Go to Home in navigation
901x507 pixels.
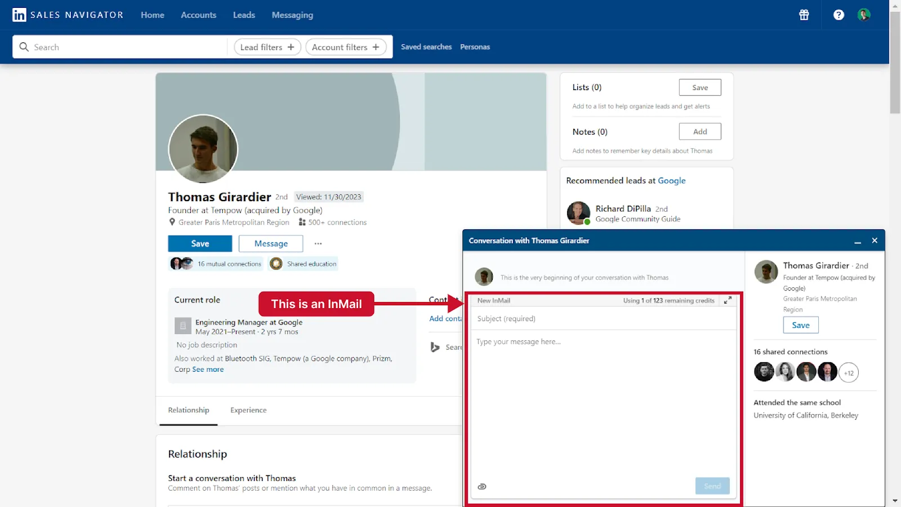(153, 15)
